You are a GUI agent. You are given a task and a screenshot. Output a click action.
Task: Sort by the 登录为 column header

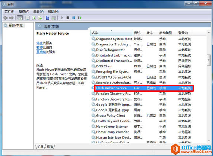[x=185, y=33]
